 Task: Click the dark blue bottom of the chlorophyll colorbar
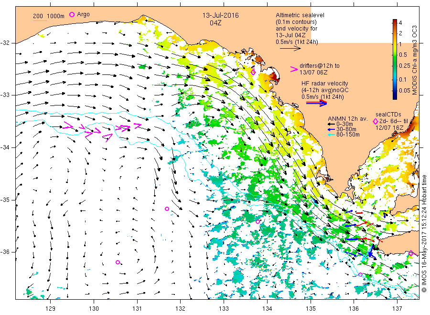[x=395, y=96]
